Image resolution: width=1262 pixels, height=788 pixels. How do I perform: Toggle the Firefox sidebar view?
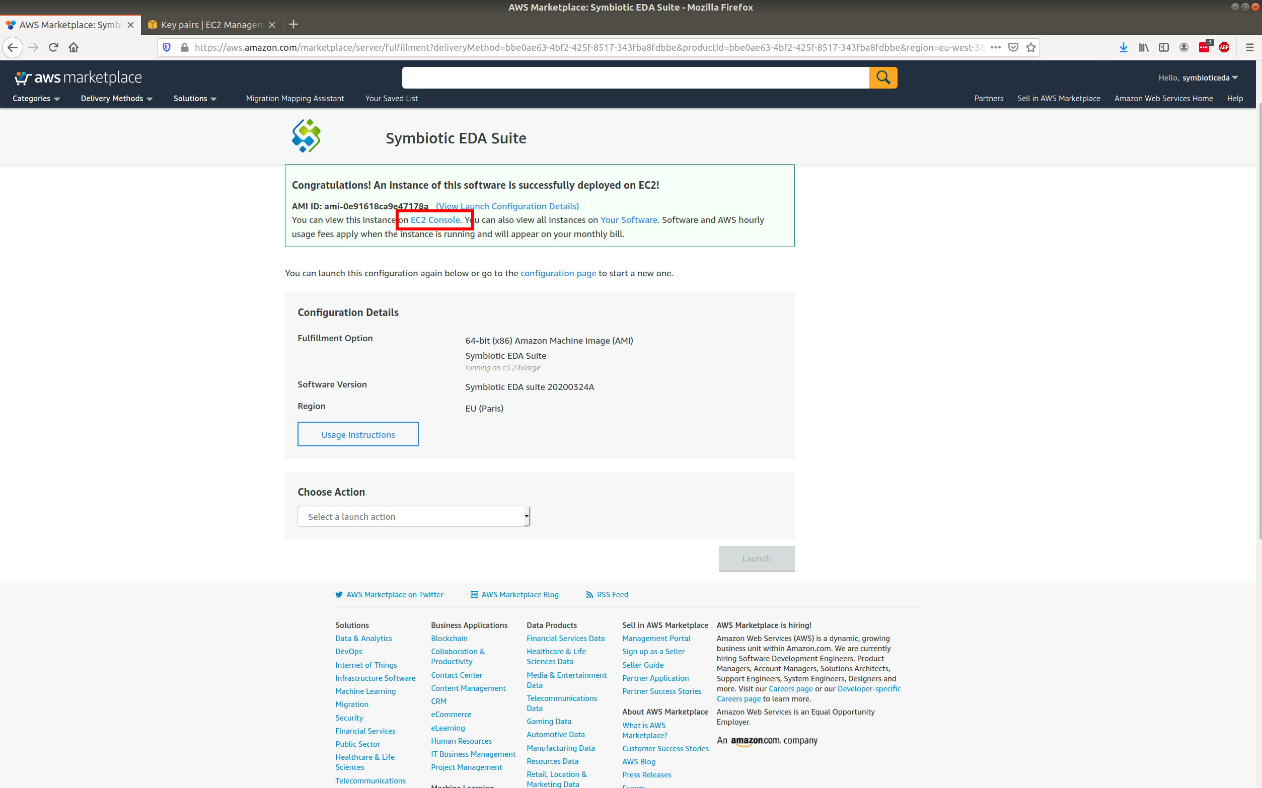pos(1163,47)
